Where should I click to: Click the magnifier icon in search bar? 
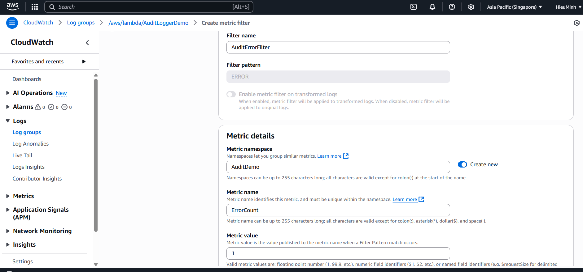[52, 7]
